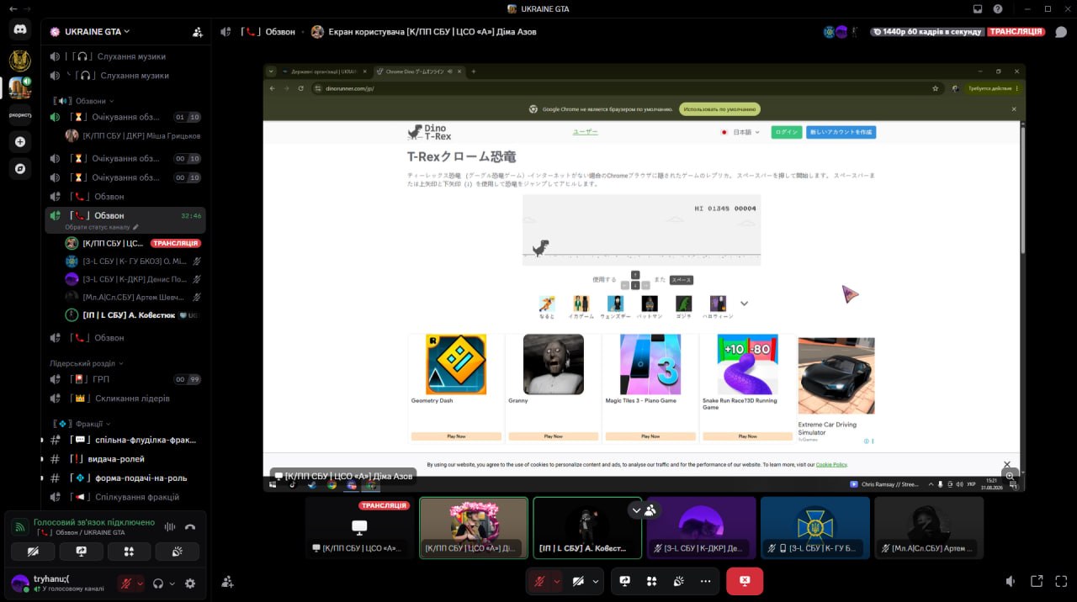The width and height of the screenshot is (1077, 602).
Task: Open User Settings gear icon
Action: click(190, 584)
